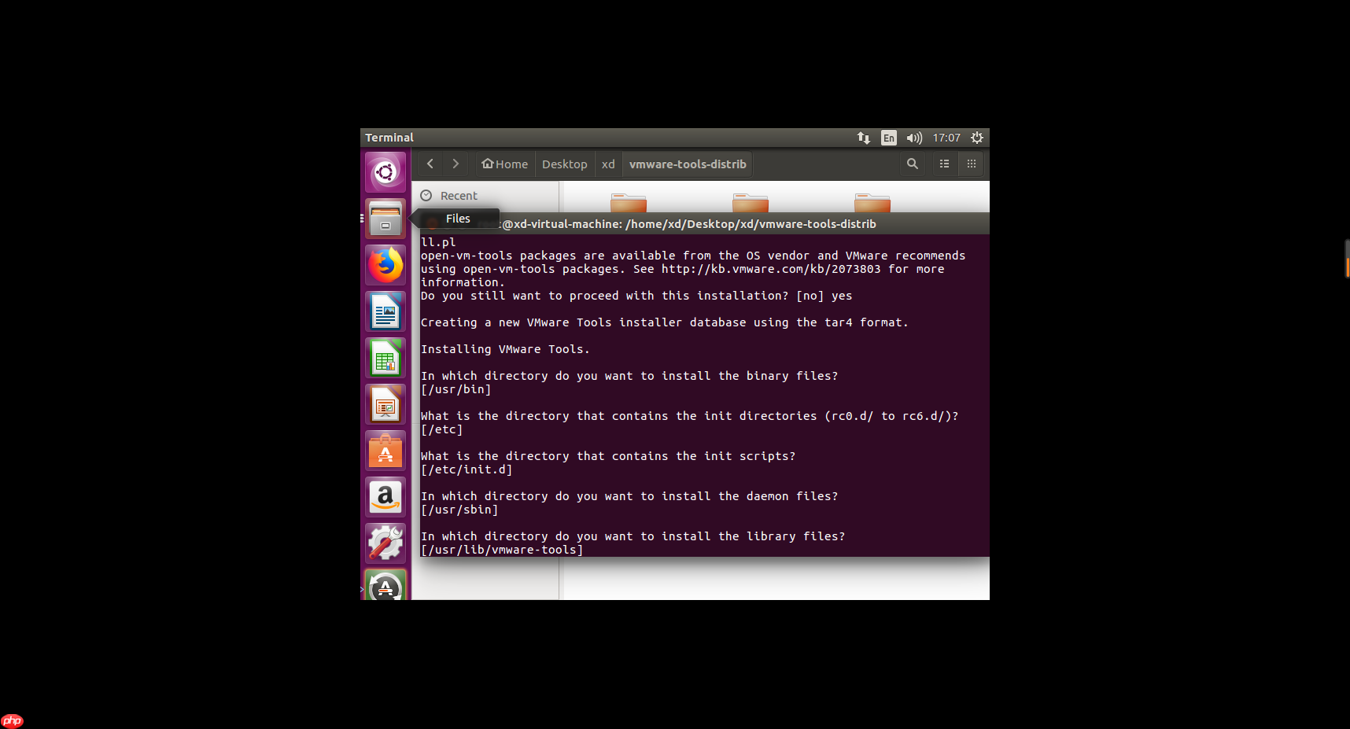This screenshot has width=1350, height=729.
Task: Open the Ubuntu Dash search
Action: point(385,171)
